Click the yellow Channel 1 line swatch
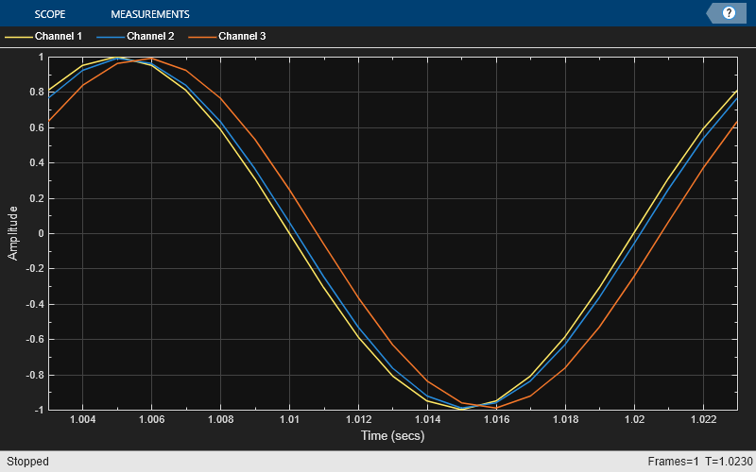This screenshot has height=472, width=756. pyautogui.click(x=18, y=37)
